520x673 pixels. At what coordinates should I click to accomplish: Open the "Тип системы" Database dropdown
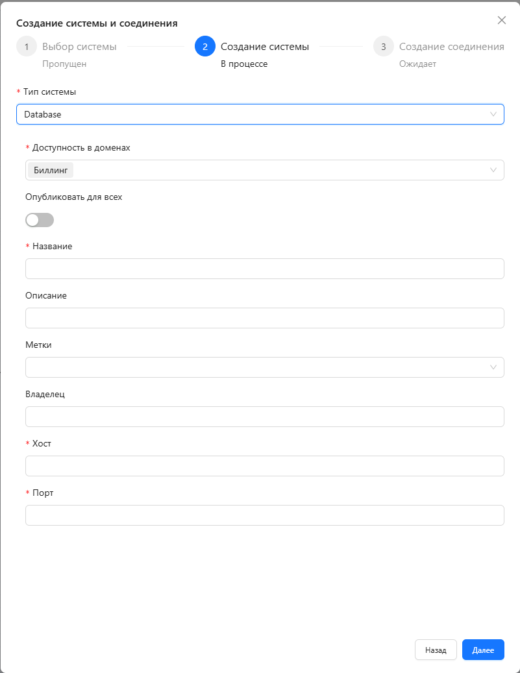(260, 114)
